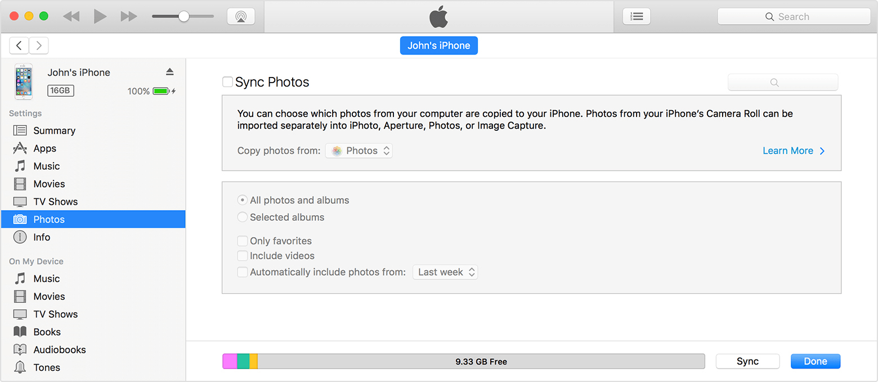Select the John's iPhone device button
The image size is (878, 382).
coord(439,46)
